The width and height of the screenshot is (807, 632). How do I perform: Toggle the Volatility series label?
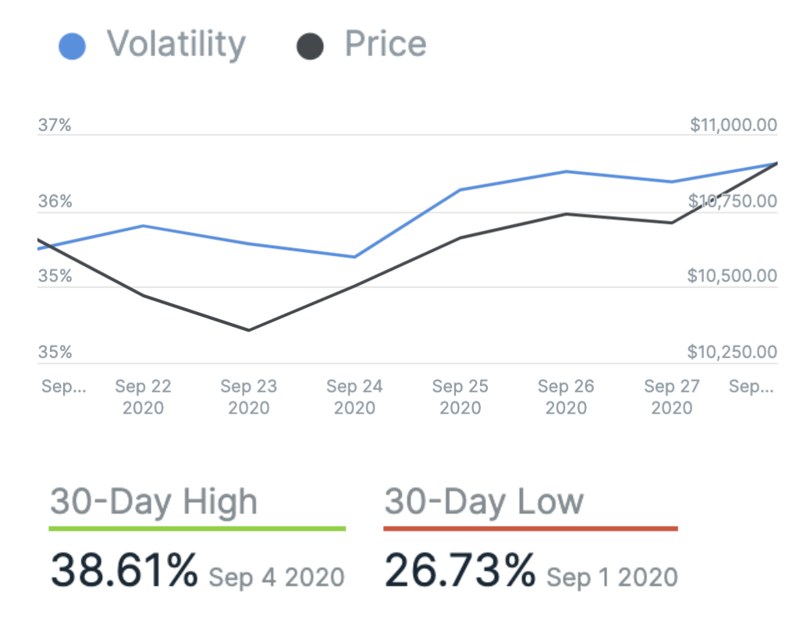point(176,44)
